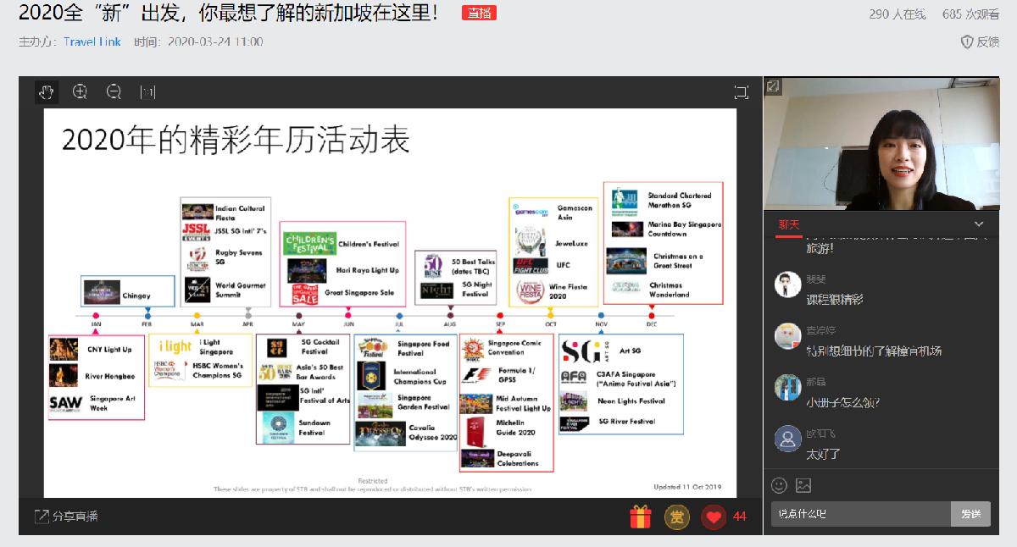Zoom out of the slide
Image resolution: width=1017 pixels, height=547 pixels.
(x=114, y=91)
